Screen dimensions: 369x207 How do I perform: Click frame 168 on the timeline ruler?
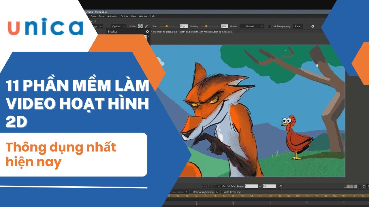click(344, 195)
